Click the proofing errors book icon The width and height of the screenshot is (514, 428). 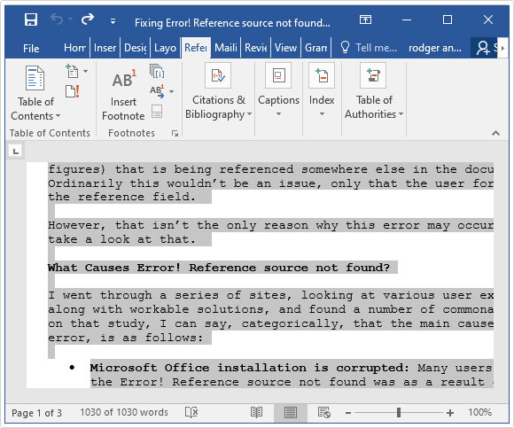(191, 412)
